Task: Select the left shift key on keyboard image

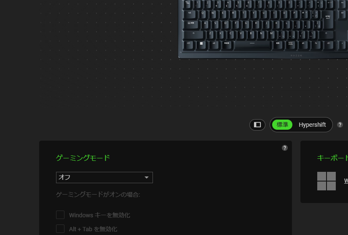Action: coord(193,35)
